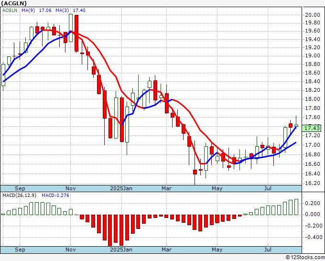Click Nov on the MACD time axis
The height and width of the screenshot is (261, 325).
pos(71,250)
